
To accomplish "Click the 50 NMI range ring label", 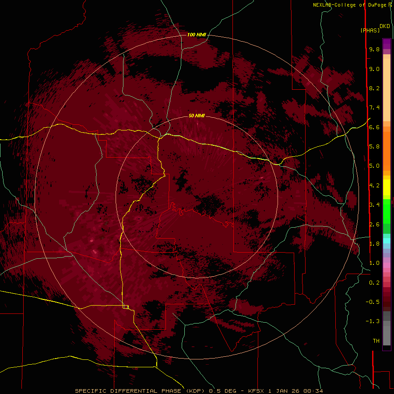I will [197, 116].
